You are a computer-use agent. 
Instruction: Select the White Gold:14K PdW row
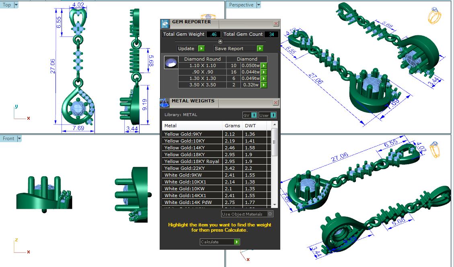(x=192, y=202)
